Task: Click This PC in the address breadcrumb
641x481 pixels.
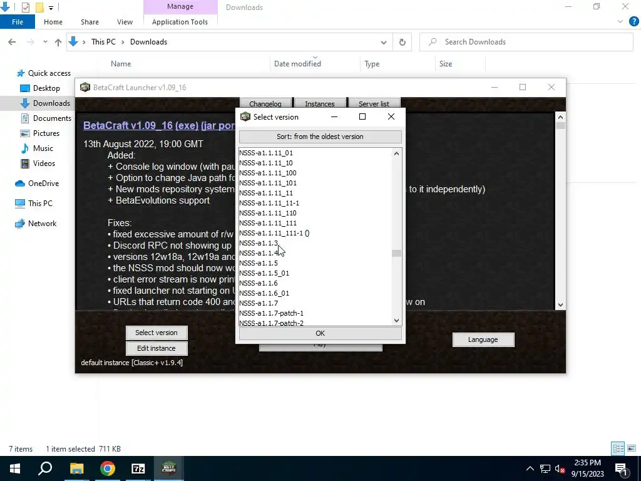Action: pyautogui.click(x=103, y=42)
